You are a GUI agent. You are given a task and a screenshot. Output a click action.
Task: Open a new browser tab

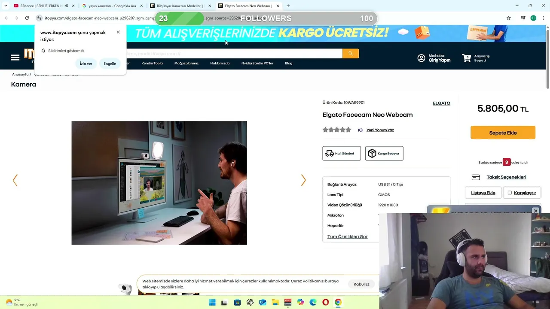[x=288, y=6]
